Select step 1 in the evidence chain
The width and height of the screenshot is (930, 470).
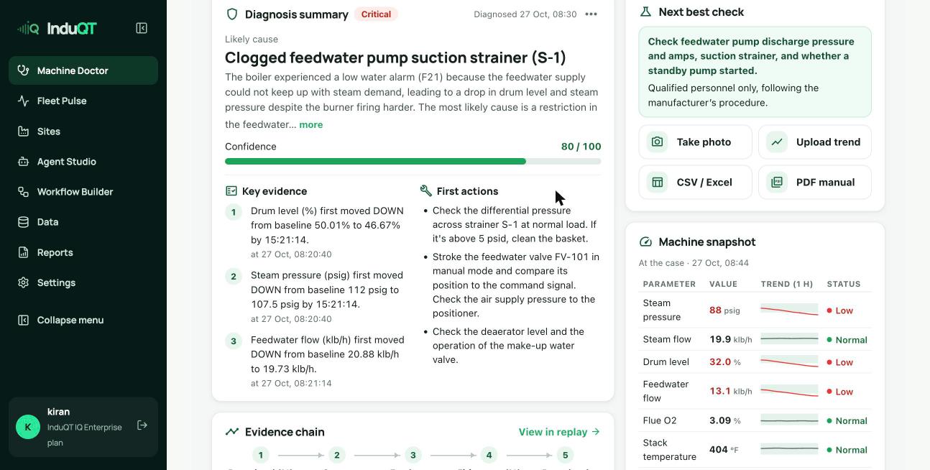click(x=261, y=455)
